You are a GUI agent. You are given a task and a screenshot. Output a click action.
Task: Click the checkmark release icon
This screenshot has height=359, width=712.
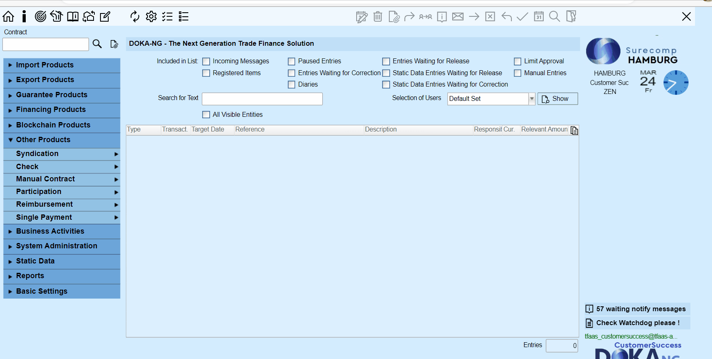pos(522,16)
